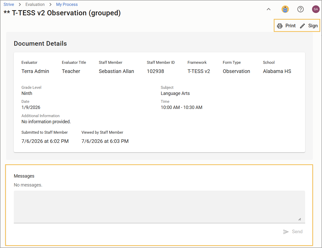Click the Send paper-plane icon

point(286,232)
